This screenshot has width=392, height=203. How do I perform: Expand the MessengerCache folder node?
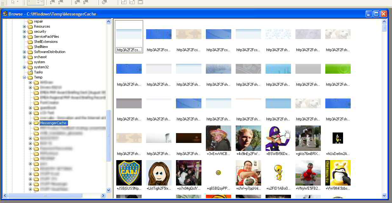click(x=30, y=123)
